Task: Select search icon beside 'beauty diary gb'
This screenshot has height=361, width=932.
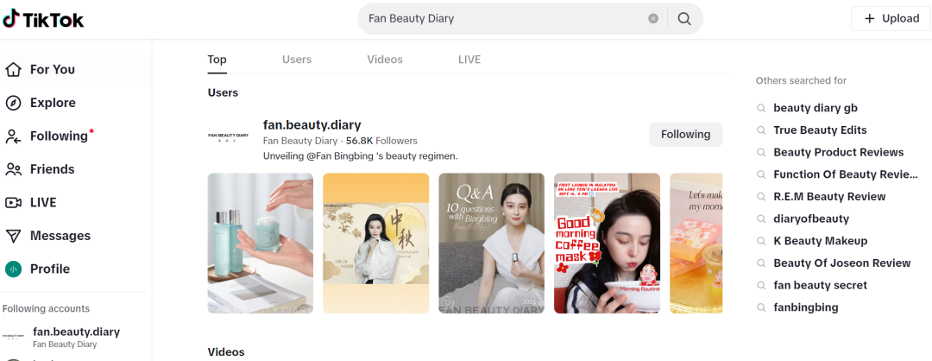Action: point(761,108)
